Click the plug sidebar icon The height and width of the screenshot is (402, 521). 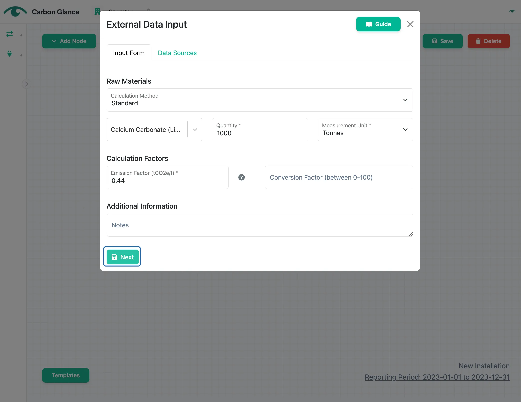pos(10,54)
